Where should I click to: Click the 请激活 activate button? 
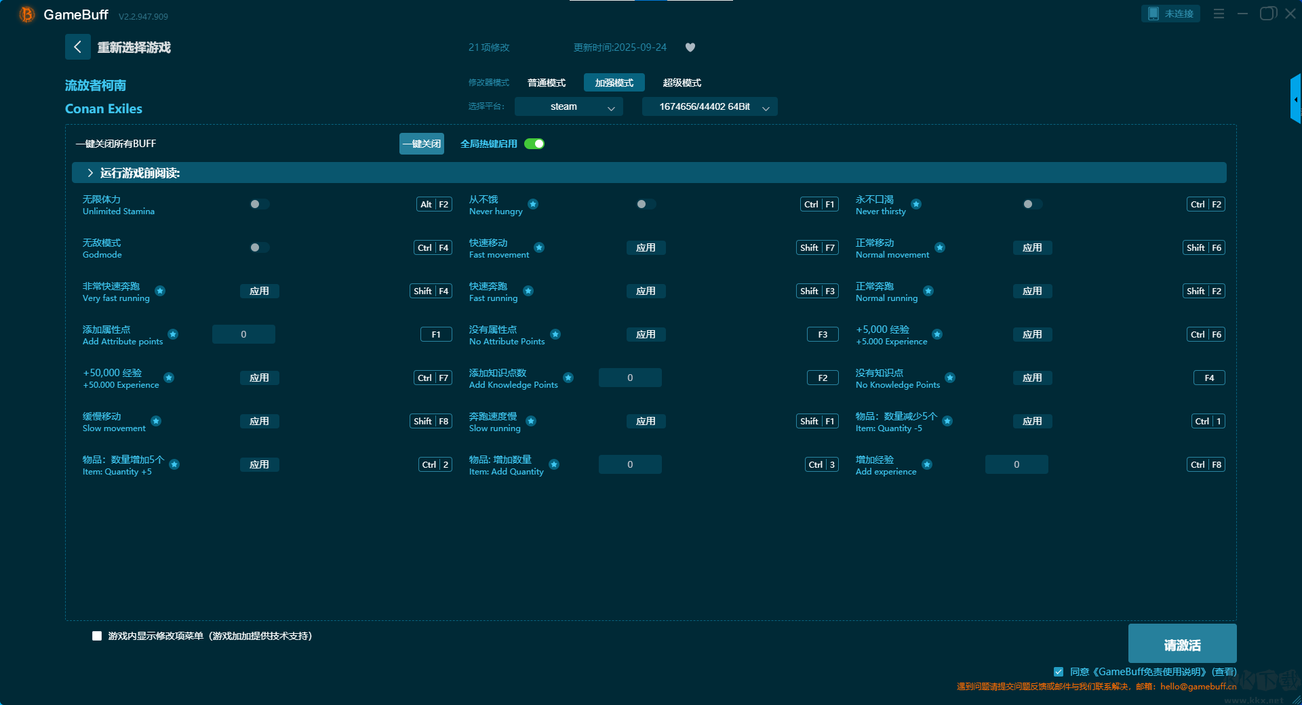pyautogui.click(x=1182, y=643)
